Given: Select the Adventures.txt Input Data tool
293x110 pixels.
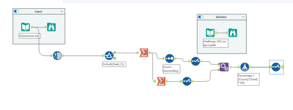Looking at the screenshot, I should click(25, 27).
